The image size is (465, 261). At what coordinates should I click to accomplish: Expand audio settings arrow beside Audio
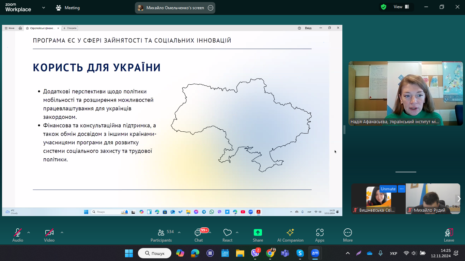tap(29, 232)
